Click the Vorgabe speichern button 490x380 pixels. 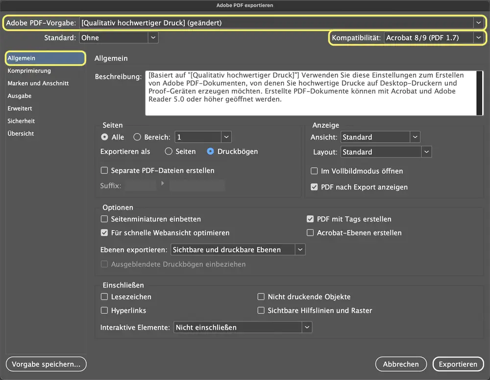46,364
